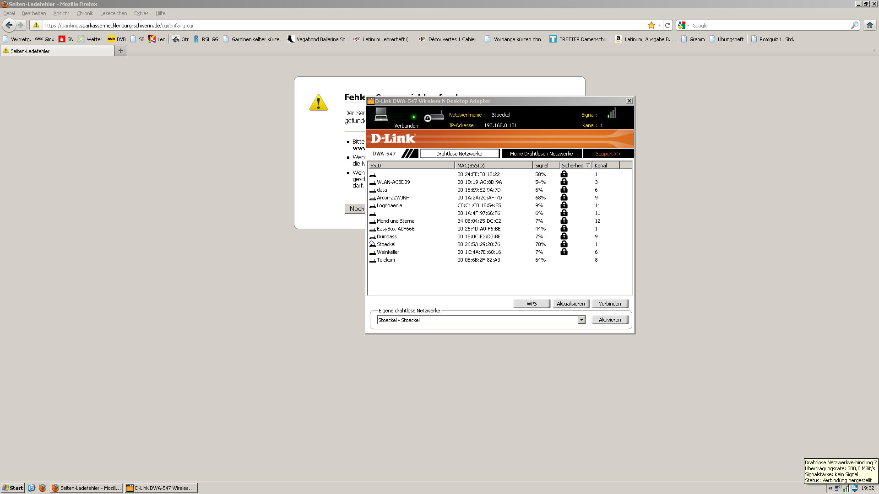Click the WPS button

tap(532, 304)
